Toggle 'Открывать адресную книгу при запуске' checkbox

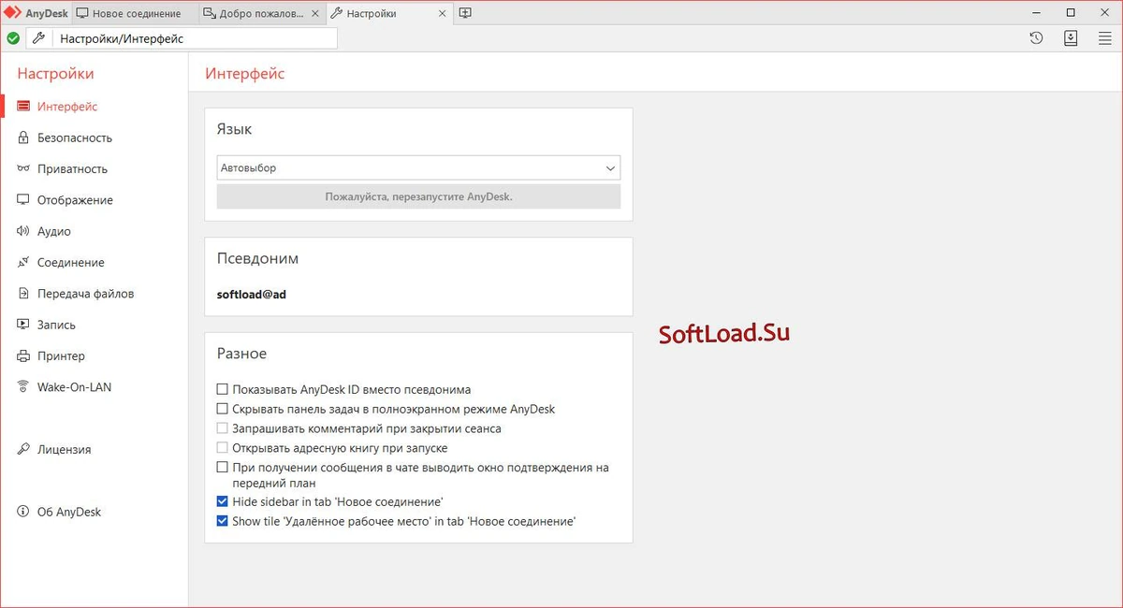point(223,448)
